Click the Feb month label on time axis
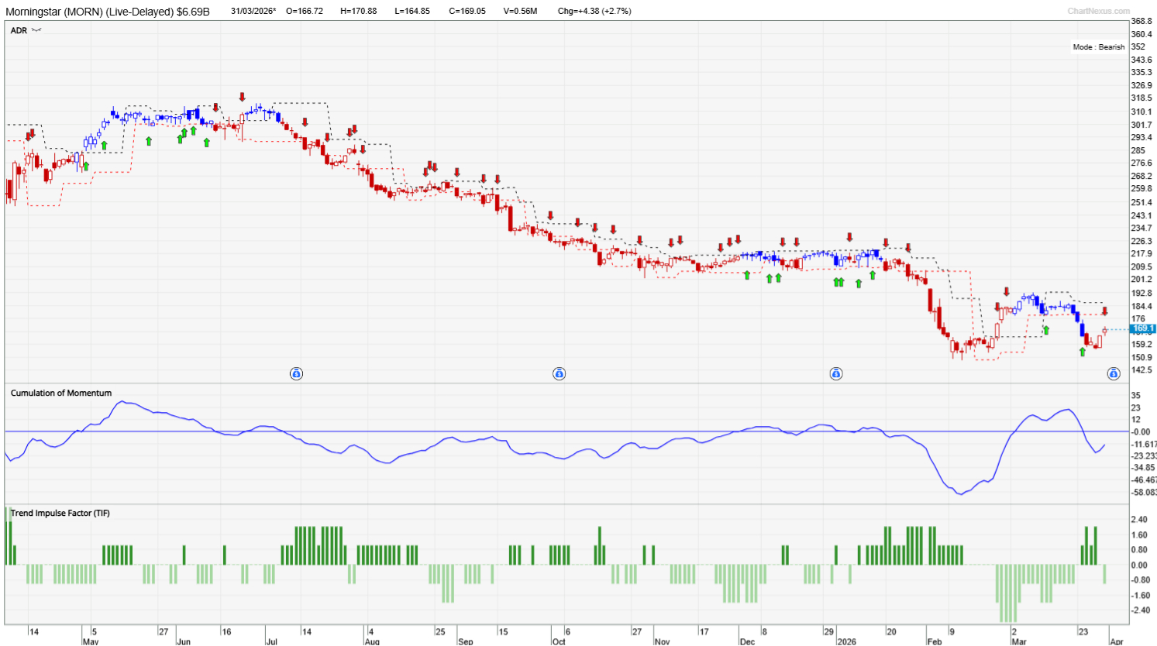The image size is (1157, 646). click(x=935, y=641)
